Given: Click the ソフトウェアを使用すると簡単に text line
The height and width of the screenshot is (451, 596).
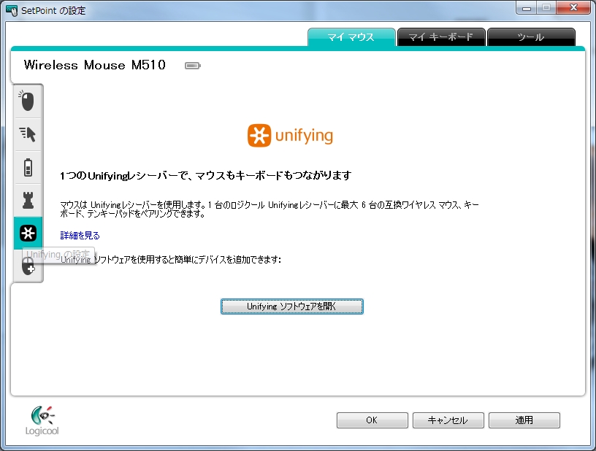Looking at the screenshot, I should 171,259.
